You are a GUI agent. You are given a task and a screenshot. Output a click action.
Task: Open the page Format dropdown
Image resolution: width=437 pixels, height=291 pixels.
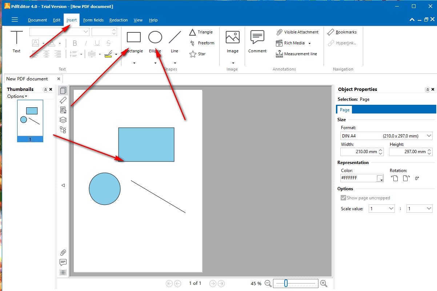click(x=386, y=136)
